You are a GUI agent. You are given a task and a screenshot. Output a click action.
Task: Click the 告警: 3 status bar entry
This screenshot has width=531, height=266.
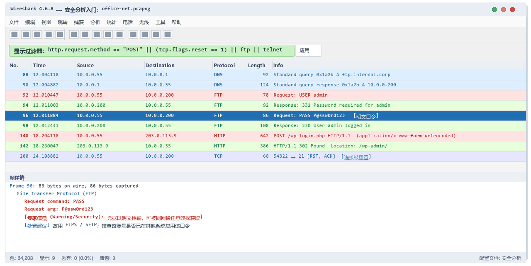[x=107, y=258]
